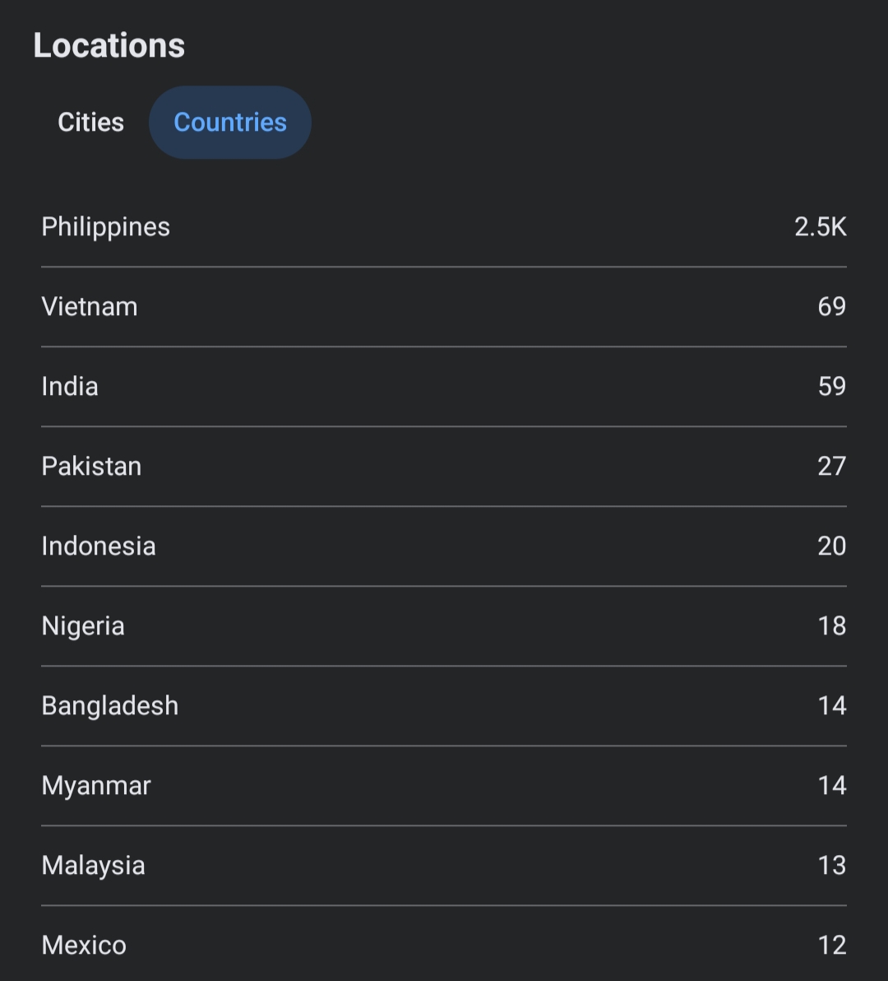Select the Vietnam country entry

point(444,307)
